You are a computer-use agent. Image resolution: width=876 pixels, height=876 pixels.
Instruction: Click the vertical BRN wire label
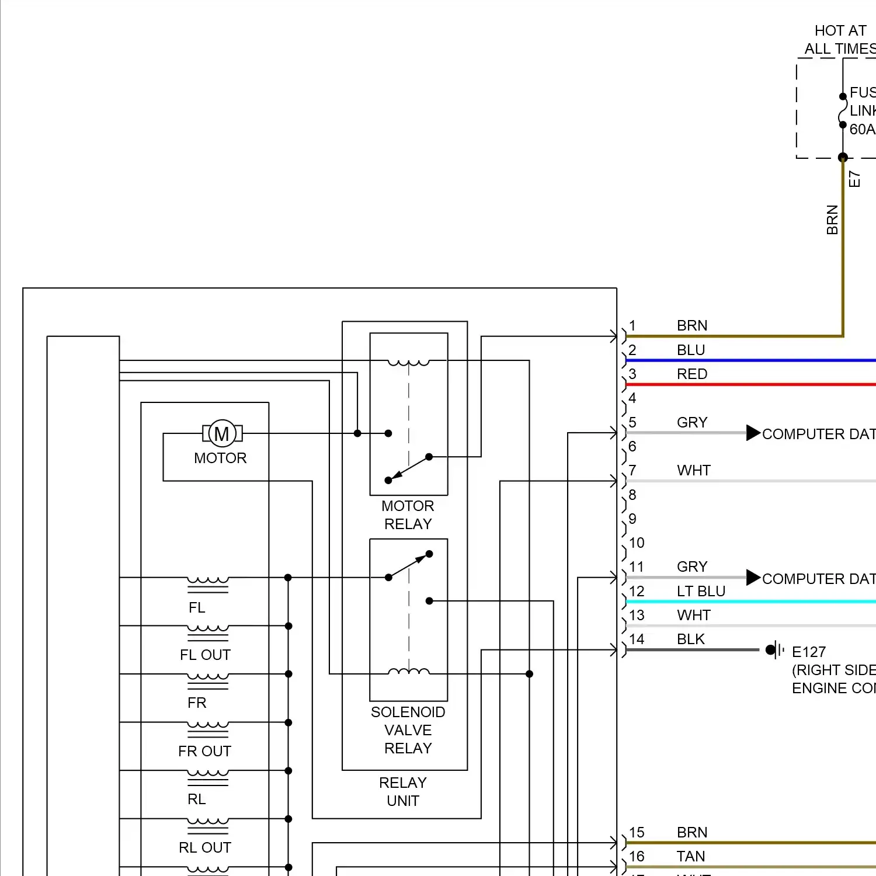click(x=832, y=220)
